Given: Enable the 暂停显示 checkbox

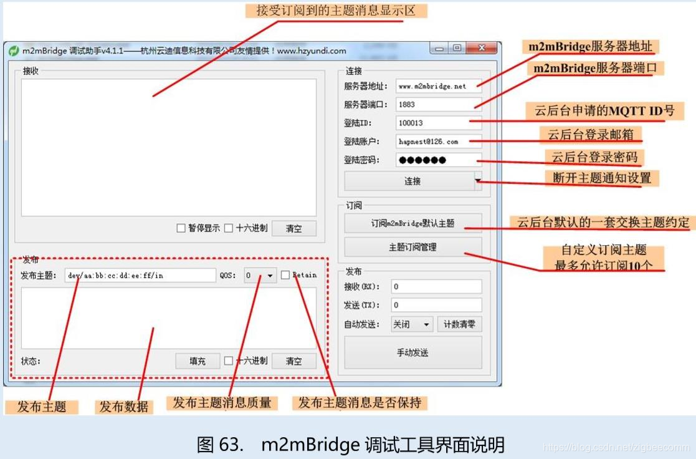Looking at the screenshot, I should click(181, 228).
